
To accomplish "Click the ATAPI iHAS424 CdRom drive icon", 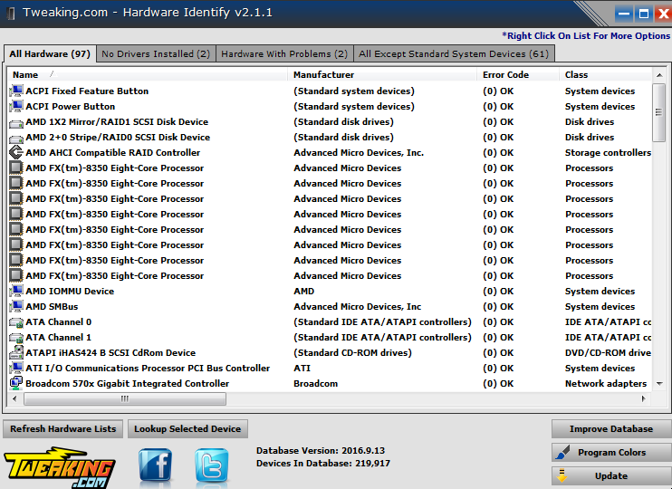I will pyautogui.click(x=16, y=353).
